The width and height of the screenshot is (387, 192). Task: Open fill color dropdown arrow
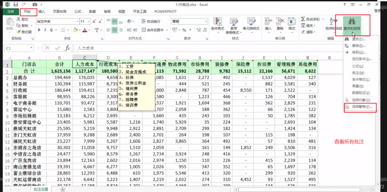tap(80, 30)
